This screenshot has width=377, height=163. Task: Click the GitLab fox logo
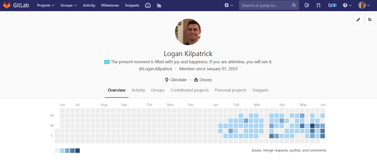point(7,5)
